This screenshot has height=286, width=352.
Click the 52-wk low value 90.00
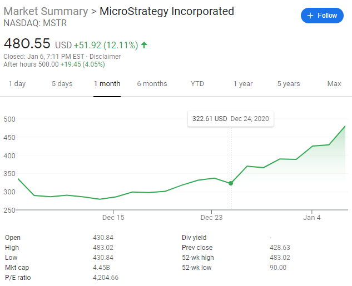point(278,268)
